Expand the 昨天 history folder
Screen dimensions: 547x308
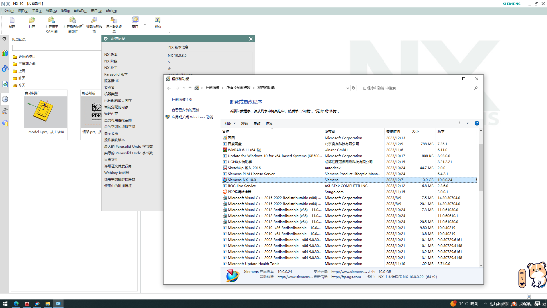[19, 78]
